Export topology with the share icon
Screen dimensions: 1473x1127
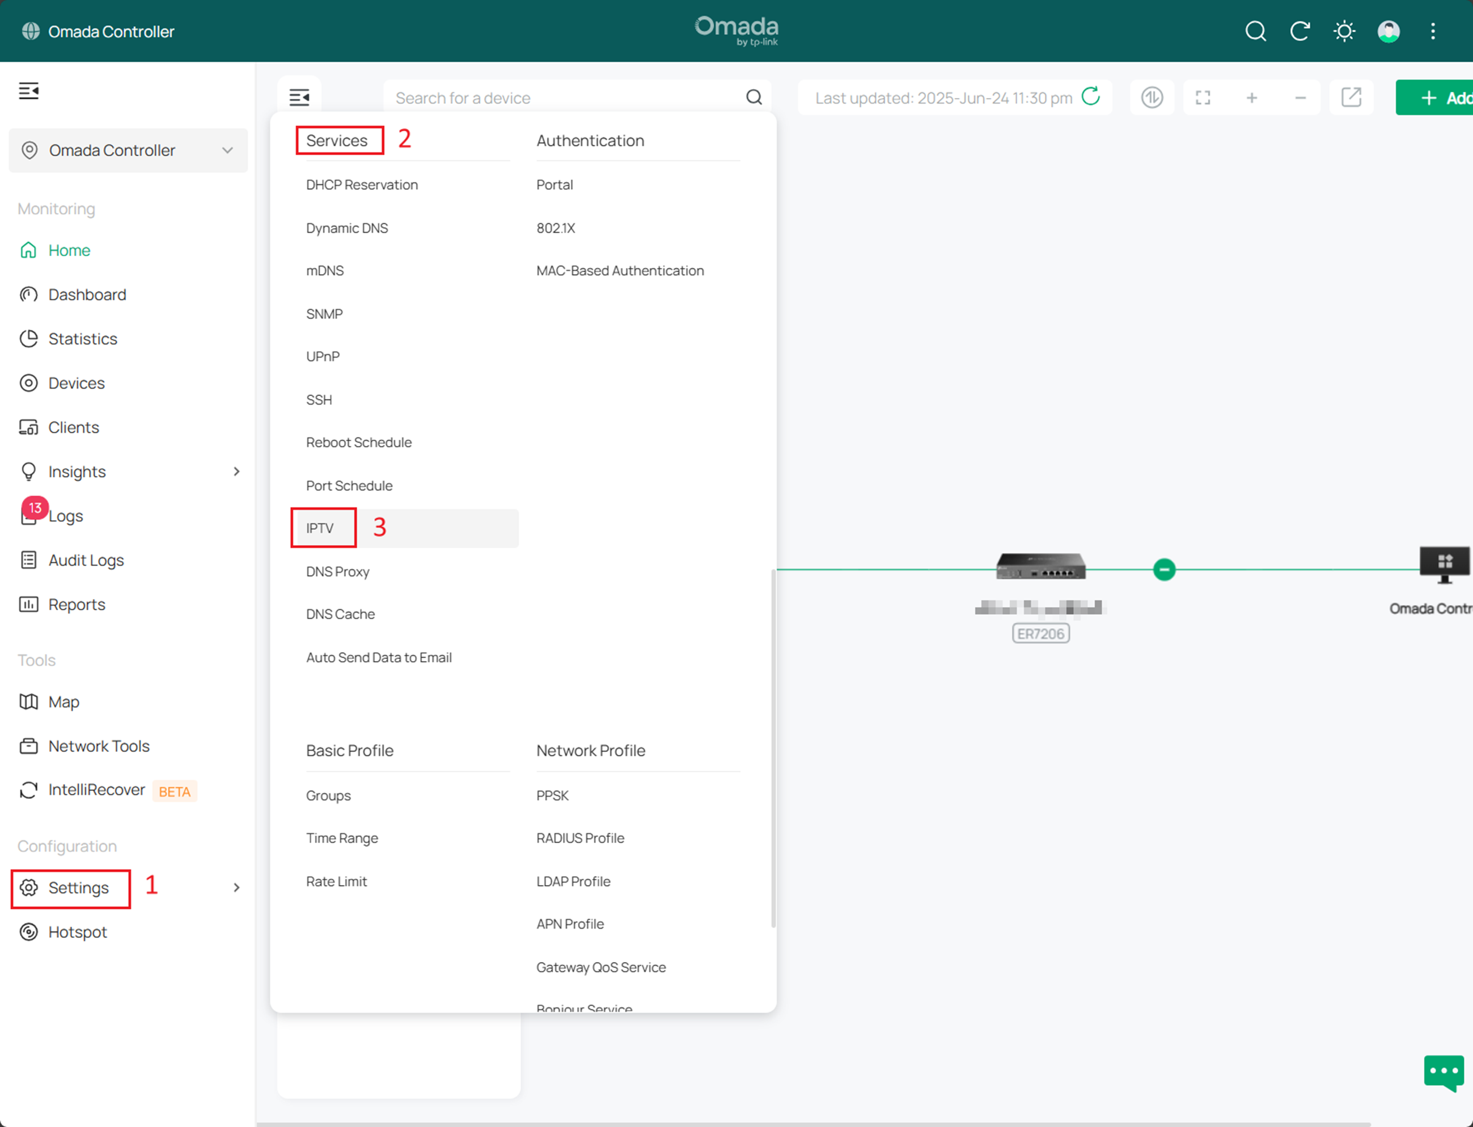pos(1351,96)
